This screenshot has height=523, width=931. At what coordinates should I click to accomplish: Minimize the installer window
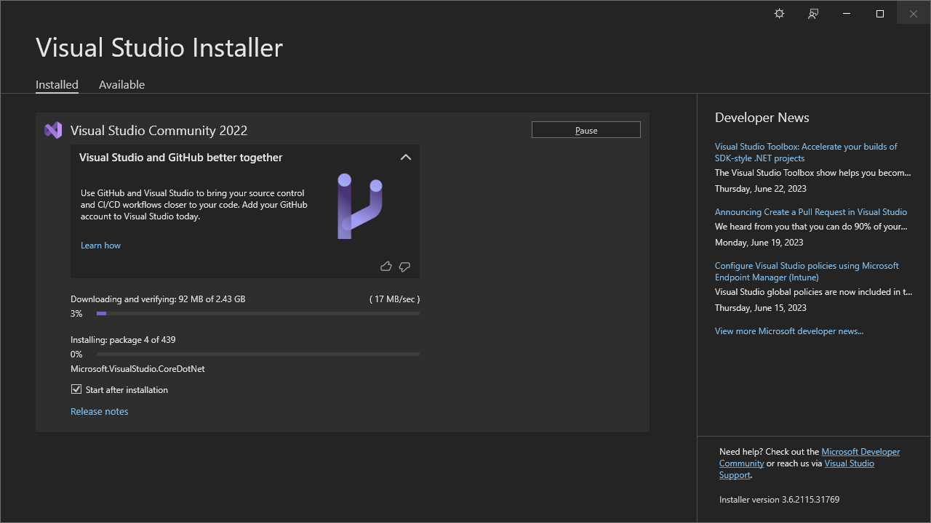tap(847, 14)
